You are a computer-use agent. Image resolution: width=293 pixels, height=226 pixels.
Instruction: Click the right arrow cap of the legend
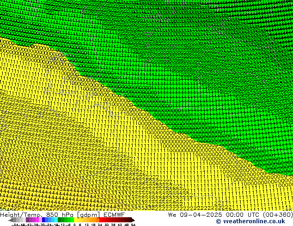133,220
